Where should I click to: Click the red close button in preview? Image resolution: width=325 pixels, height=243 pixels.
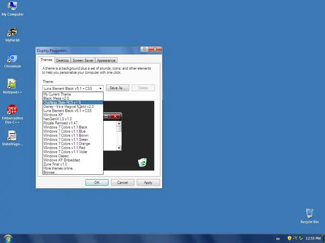pyautogui.click(x=115, y=116)
